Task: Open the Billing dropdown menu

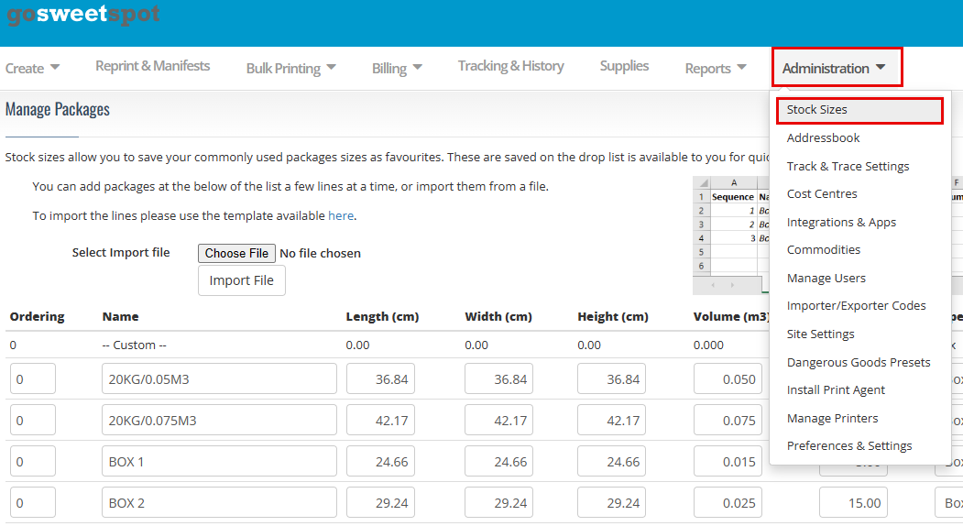Action: click(397, 68)
